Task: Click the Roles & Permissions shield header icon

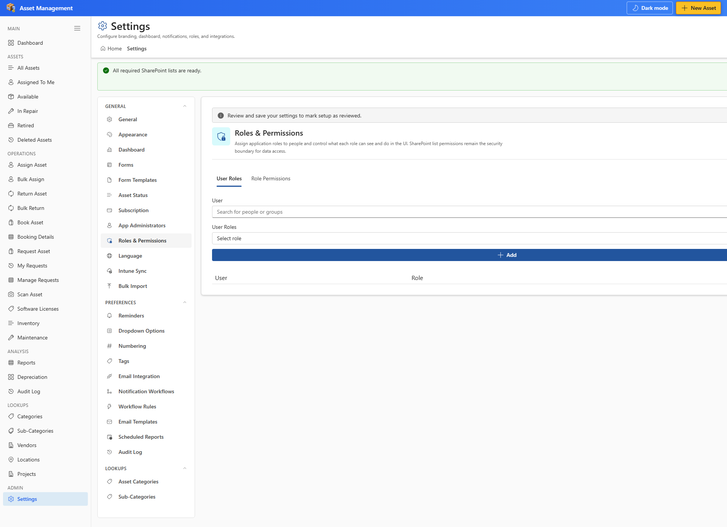Action: click(221, 136)
